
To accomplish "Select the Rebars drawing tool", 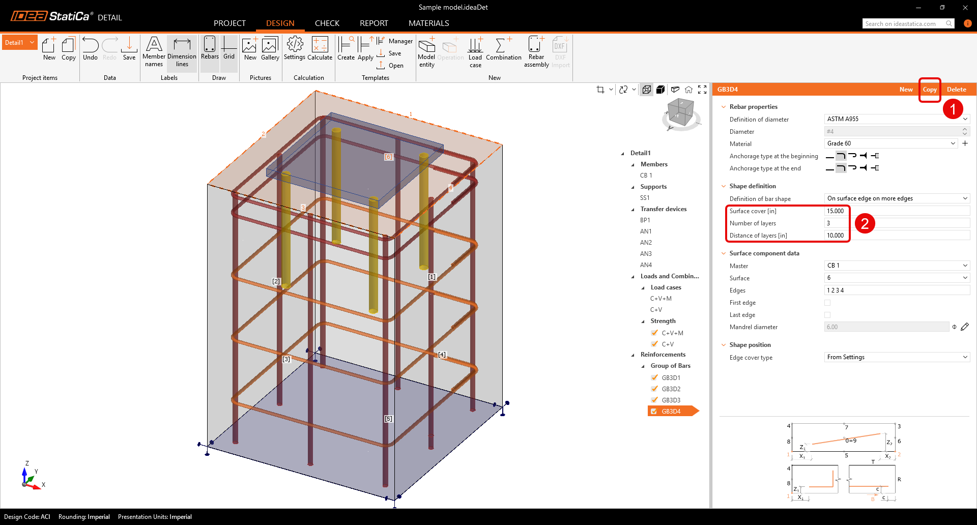I will point(209,48).
